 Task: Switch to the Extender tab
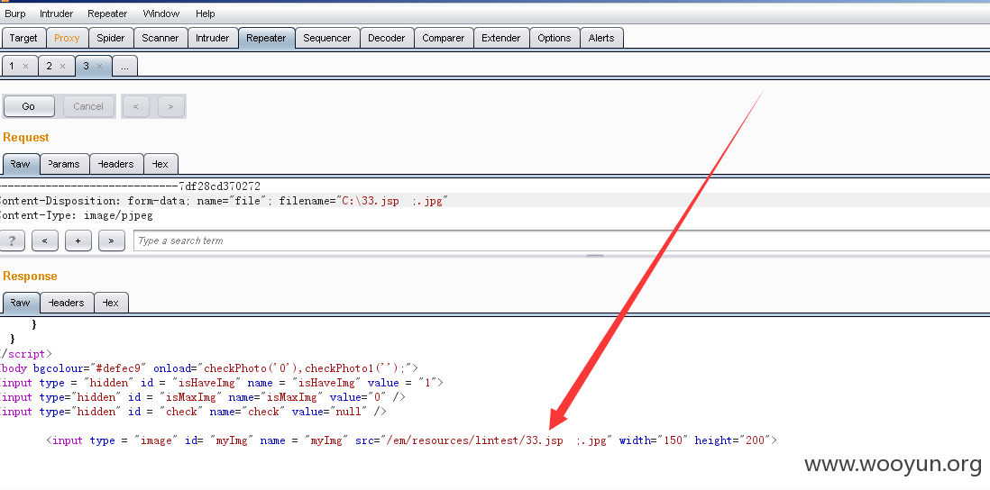click(x=500, y=38)
